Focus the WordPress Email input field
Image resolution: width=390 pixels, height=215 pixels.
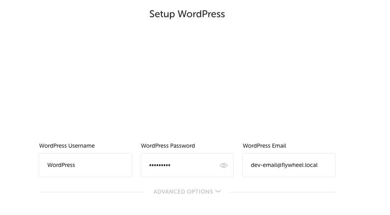[289, 165]
